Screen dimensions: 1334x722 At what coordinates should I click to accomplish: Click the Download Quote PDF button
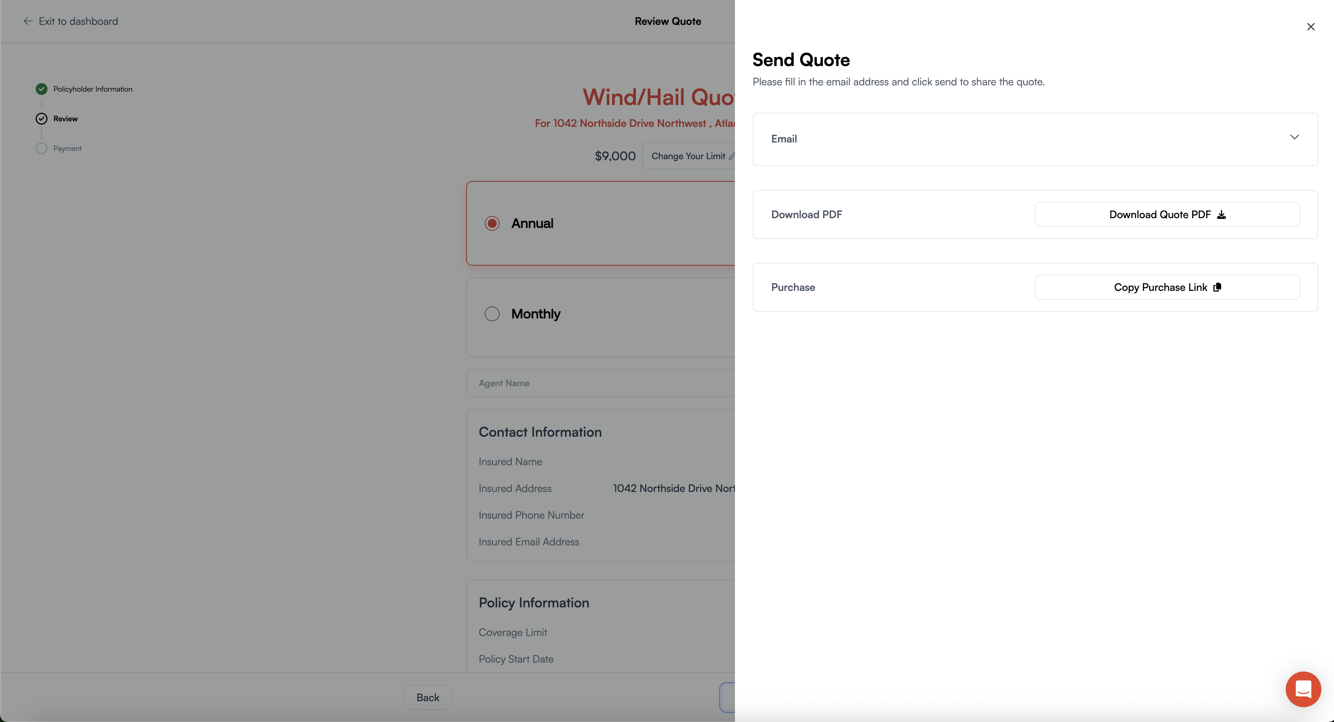[x=1167, y=214]
